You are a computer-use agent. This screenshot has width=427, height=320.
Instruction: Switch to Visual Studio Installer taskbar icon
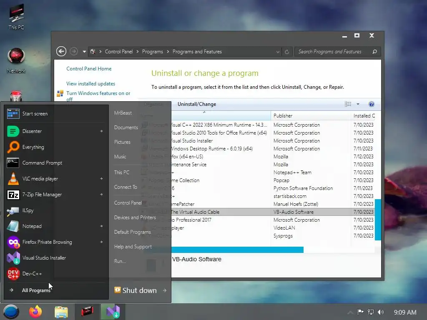tap(113, 312)
